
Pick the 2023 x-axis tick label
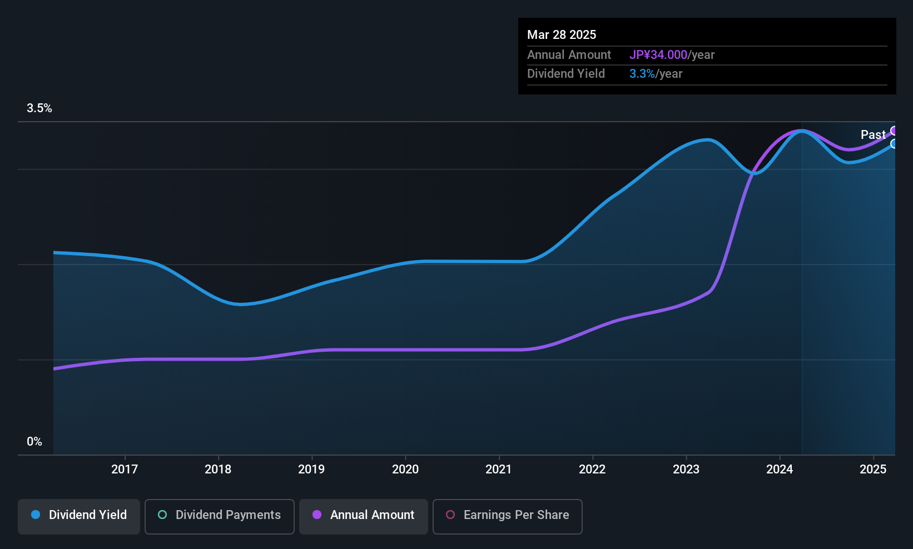(x=686, y=470)
